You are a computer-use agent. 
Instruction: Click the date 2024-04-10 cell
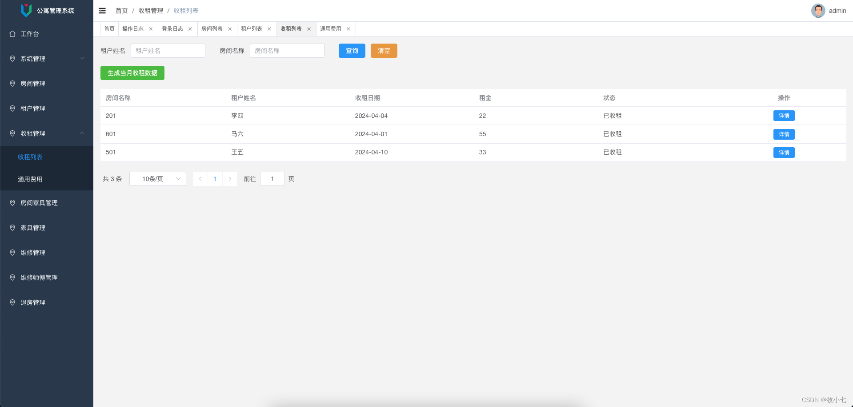(x=371, y=152)
